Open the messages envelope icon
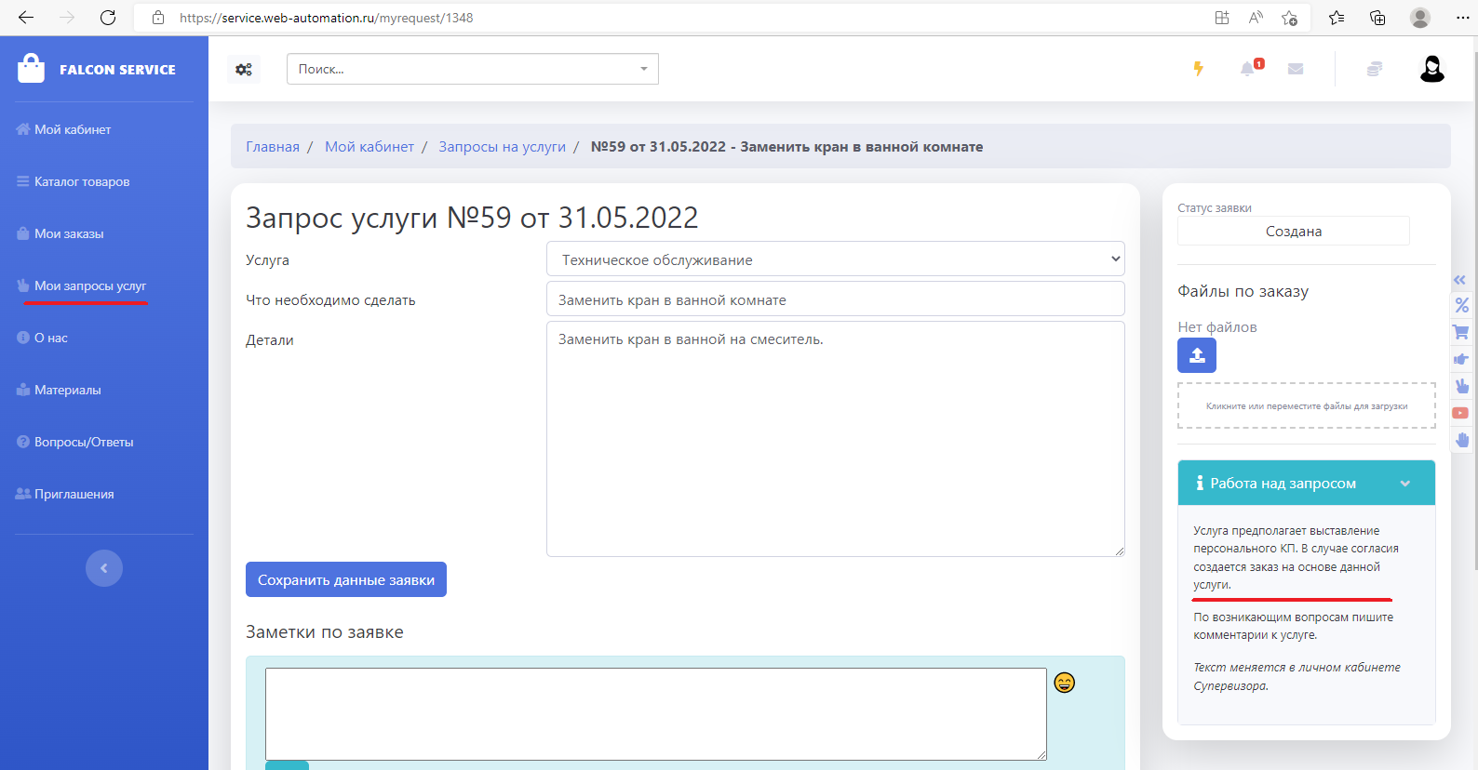 1296,69
